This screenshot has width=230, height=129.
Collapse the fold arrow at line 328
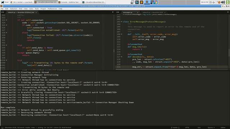[x=6, y=33]
